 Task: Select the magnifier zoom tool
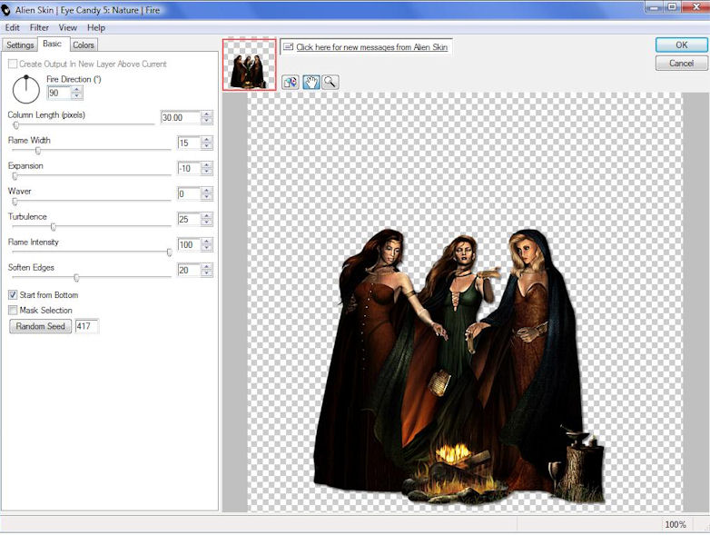click(330, 82)
